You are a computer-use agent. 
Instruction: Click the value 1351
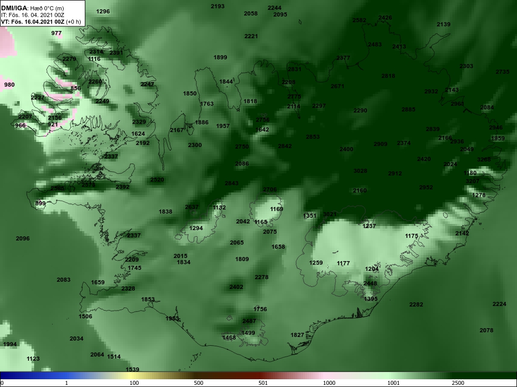tap(310, 216)
